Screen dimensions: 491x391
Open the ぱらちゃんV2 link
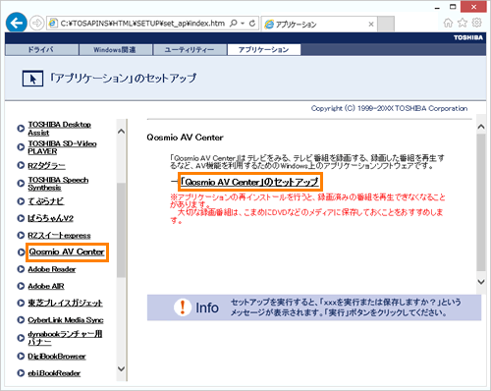click(50, 218)
